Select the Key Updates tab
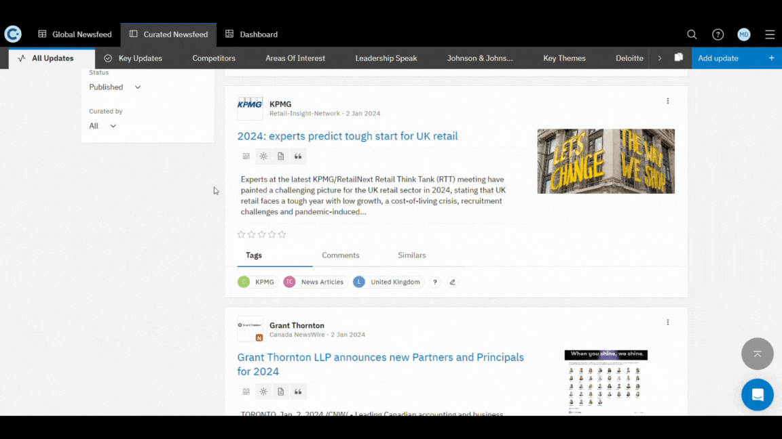Viewport: 782px width, 439px height. (133, 58)
